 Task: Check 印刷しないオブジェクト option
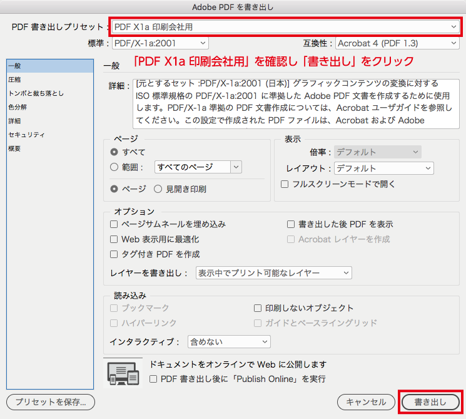click(x=258, y=308)
